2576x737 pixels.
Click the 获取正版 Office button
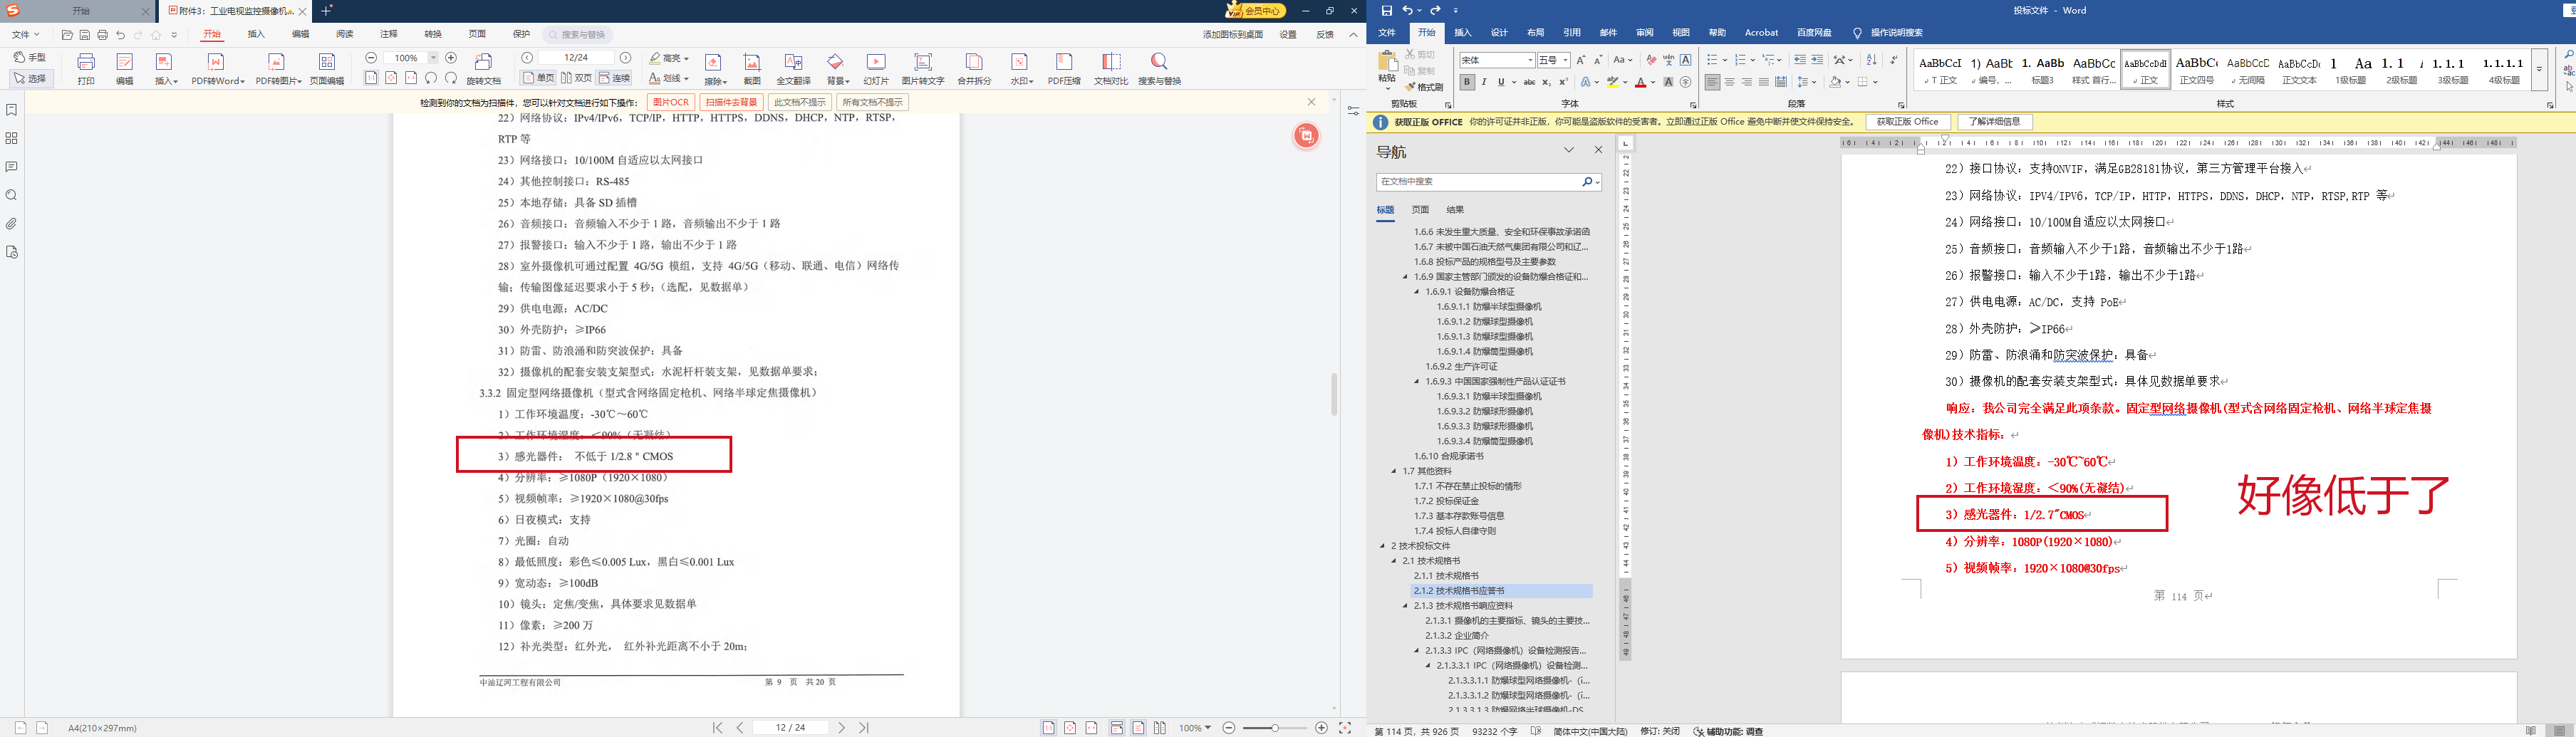click(x=1907, y=122)
